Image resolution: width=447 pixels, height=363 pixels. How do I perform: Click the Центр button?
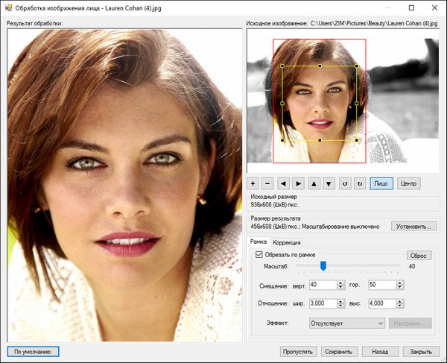click(408, 183)
